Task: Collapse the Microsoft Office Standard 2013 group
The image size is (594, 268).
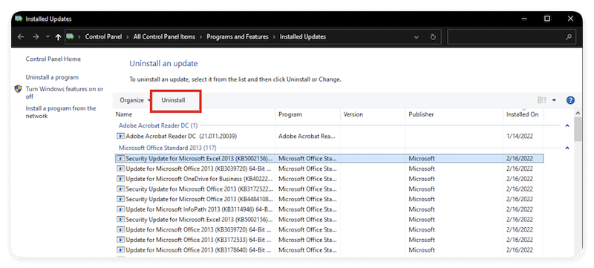Action: (x=567, y=148)
